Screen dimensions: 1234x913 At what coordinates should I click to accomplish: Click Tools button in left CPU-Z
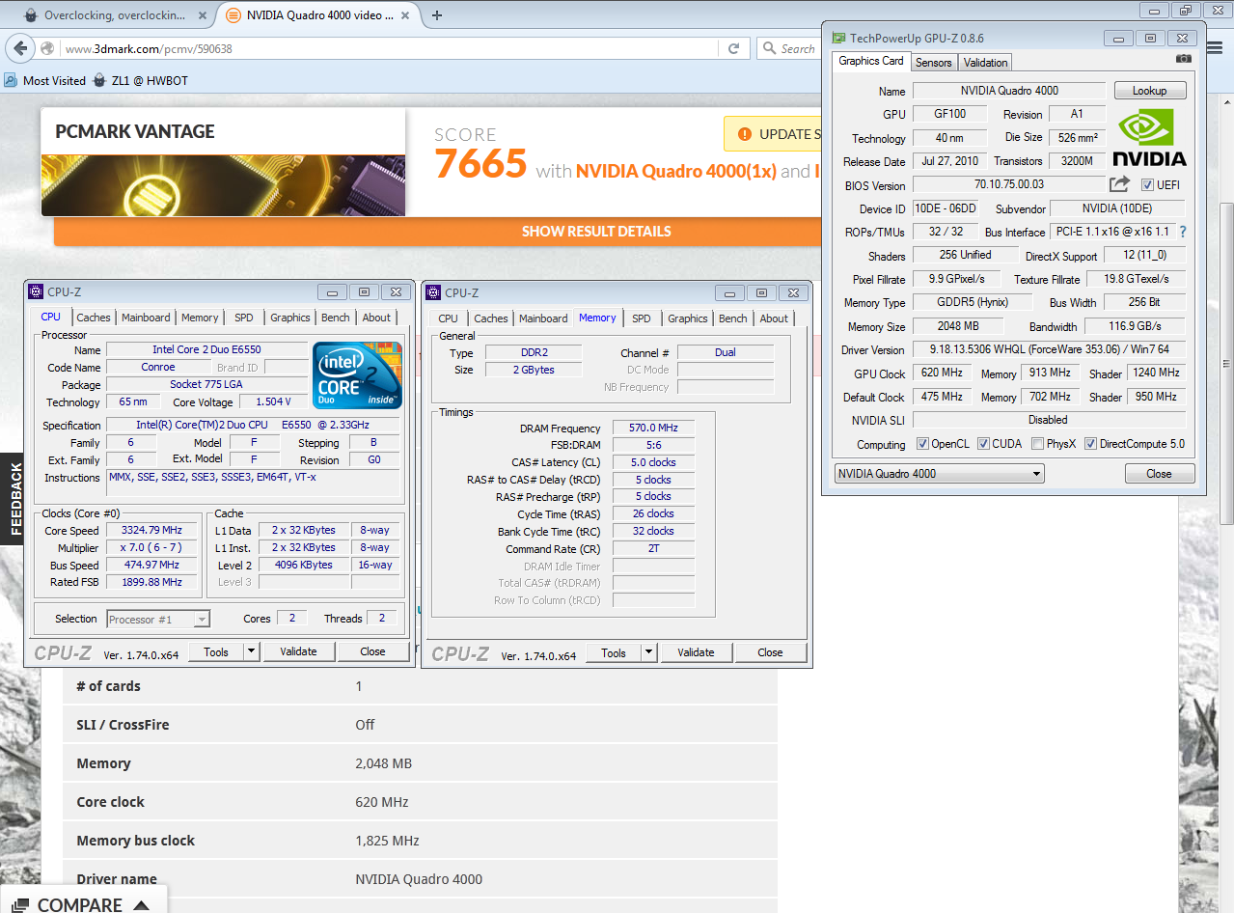216,651
